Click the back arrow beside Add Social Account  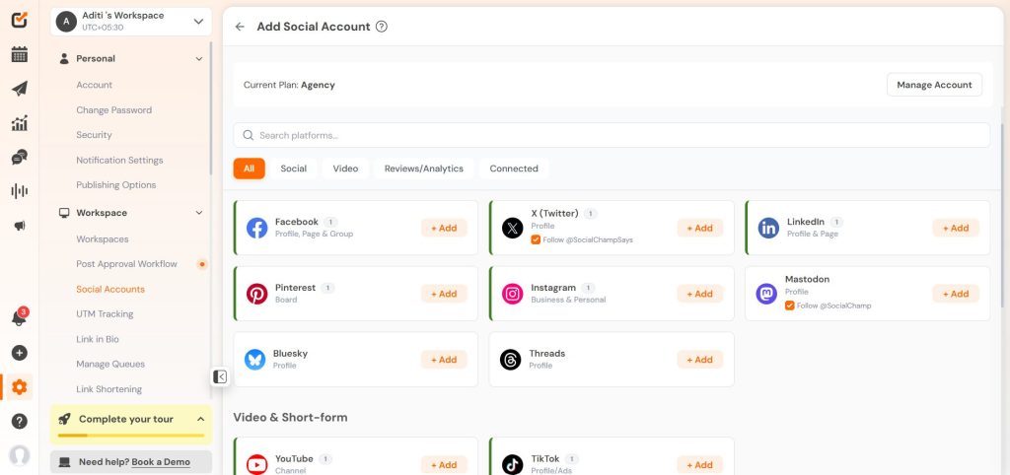pos(240,27)
